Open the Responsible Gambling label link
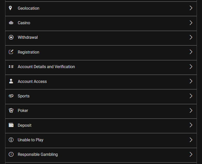The image size is (202, 164). 38,154
